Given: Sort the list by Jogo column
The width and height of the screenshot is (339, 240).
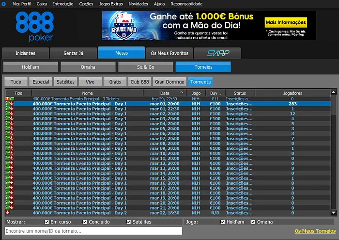Looking at the screenshot, I should (x=196, y=93).
